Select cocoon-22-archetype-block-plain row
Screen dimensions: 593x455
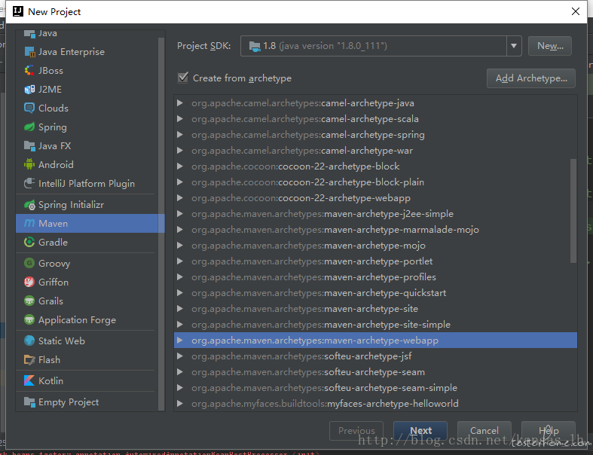click(x=375, y=182)
